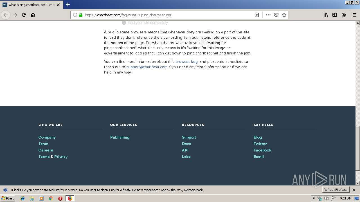The width and height of the screenshot is (360, 202).
Task: Click the support@chartbeat.com email link
Action: (147, 67)
